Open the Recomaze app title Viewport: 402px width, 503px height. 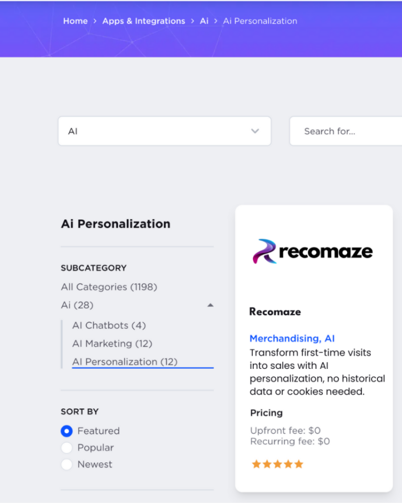pyautogui.click(x=275, y=312)
